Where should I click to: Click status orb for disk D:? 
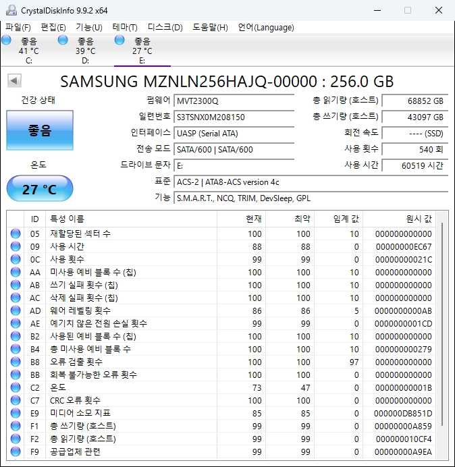point(63,40)
